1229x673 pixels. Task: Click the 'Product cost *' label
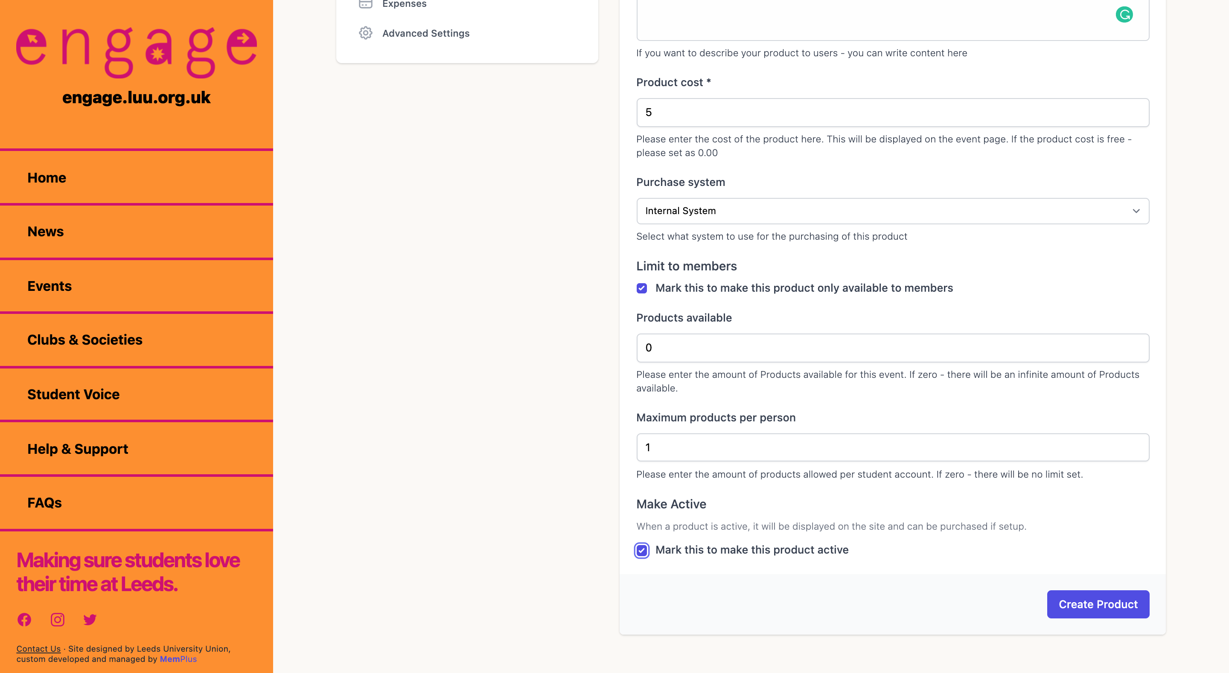[x=673, y=82]
